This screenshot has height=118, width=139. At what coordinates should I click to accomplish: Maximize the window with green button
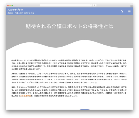click(12, 6)
